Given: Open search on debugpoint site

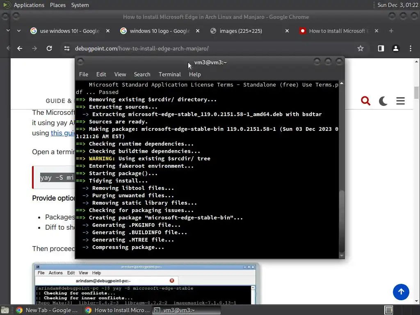Looking at the screenshot, I should click(365, 101).
